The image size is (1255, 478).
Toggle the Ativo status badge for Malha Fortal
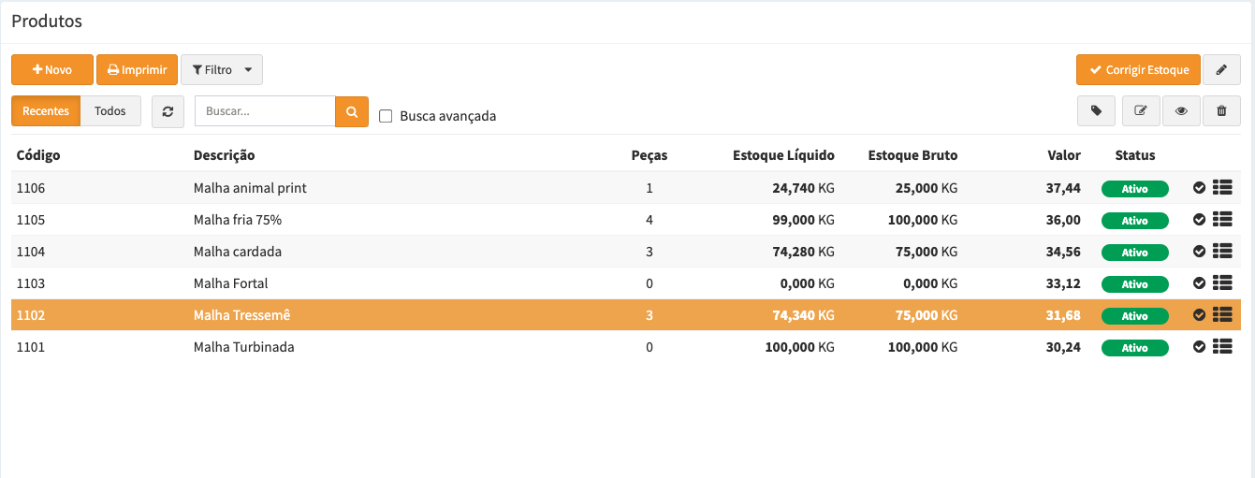(x=1134, y=284)
